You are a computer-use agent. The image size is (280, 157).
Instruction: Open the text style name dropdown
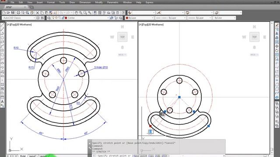coord(143,13)
